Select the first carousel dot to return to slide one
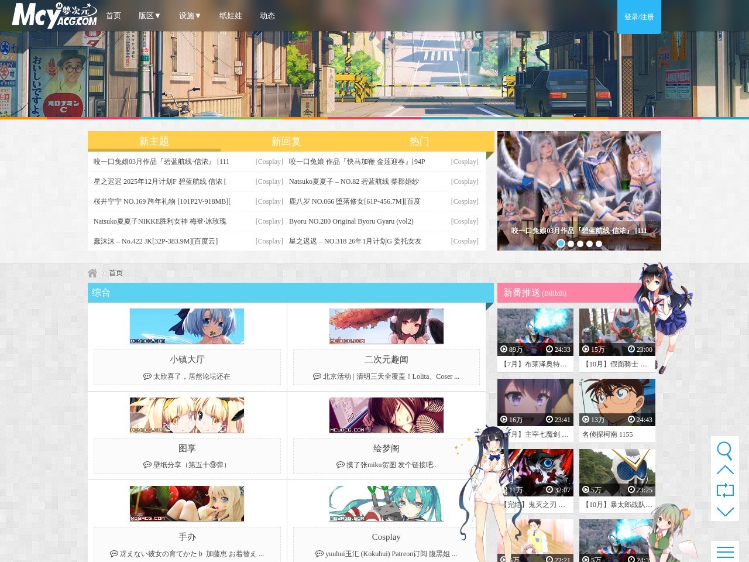 pos(561,243)
